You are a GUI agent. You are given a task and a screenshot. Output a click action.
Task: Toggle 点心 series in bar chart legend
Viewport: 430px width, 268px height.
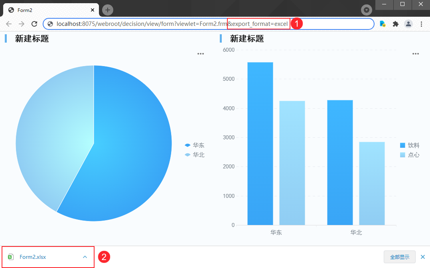click(410, 155)
